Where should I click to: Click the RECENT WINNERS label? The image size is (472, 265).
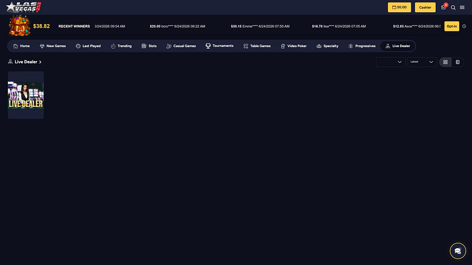[74, 27]
